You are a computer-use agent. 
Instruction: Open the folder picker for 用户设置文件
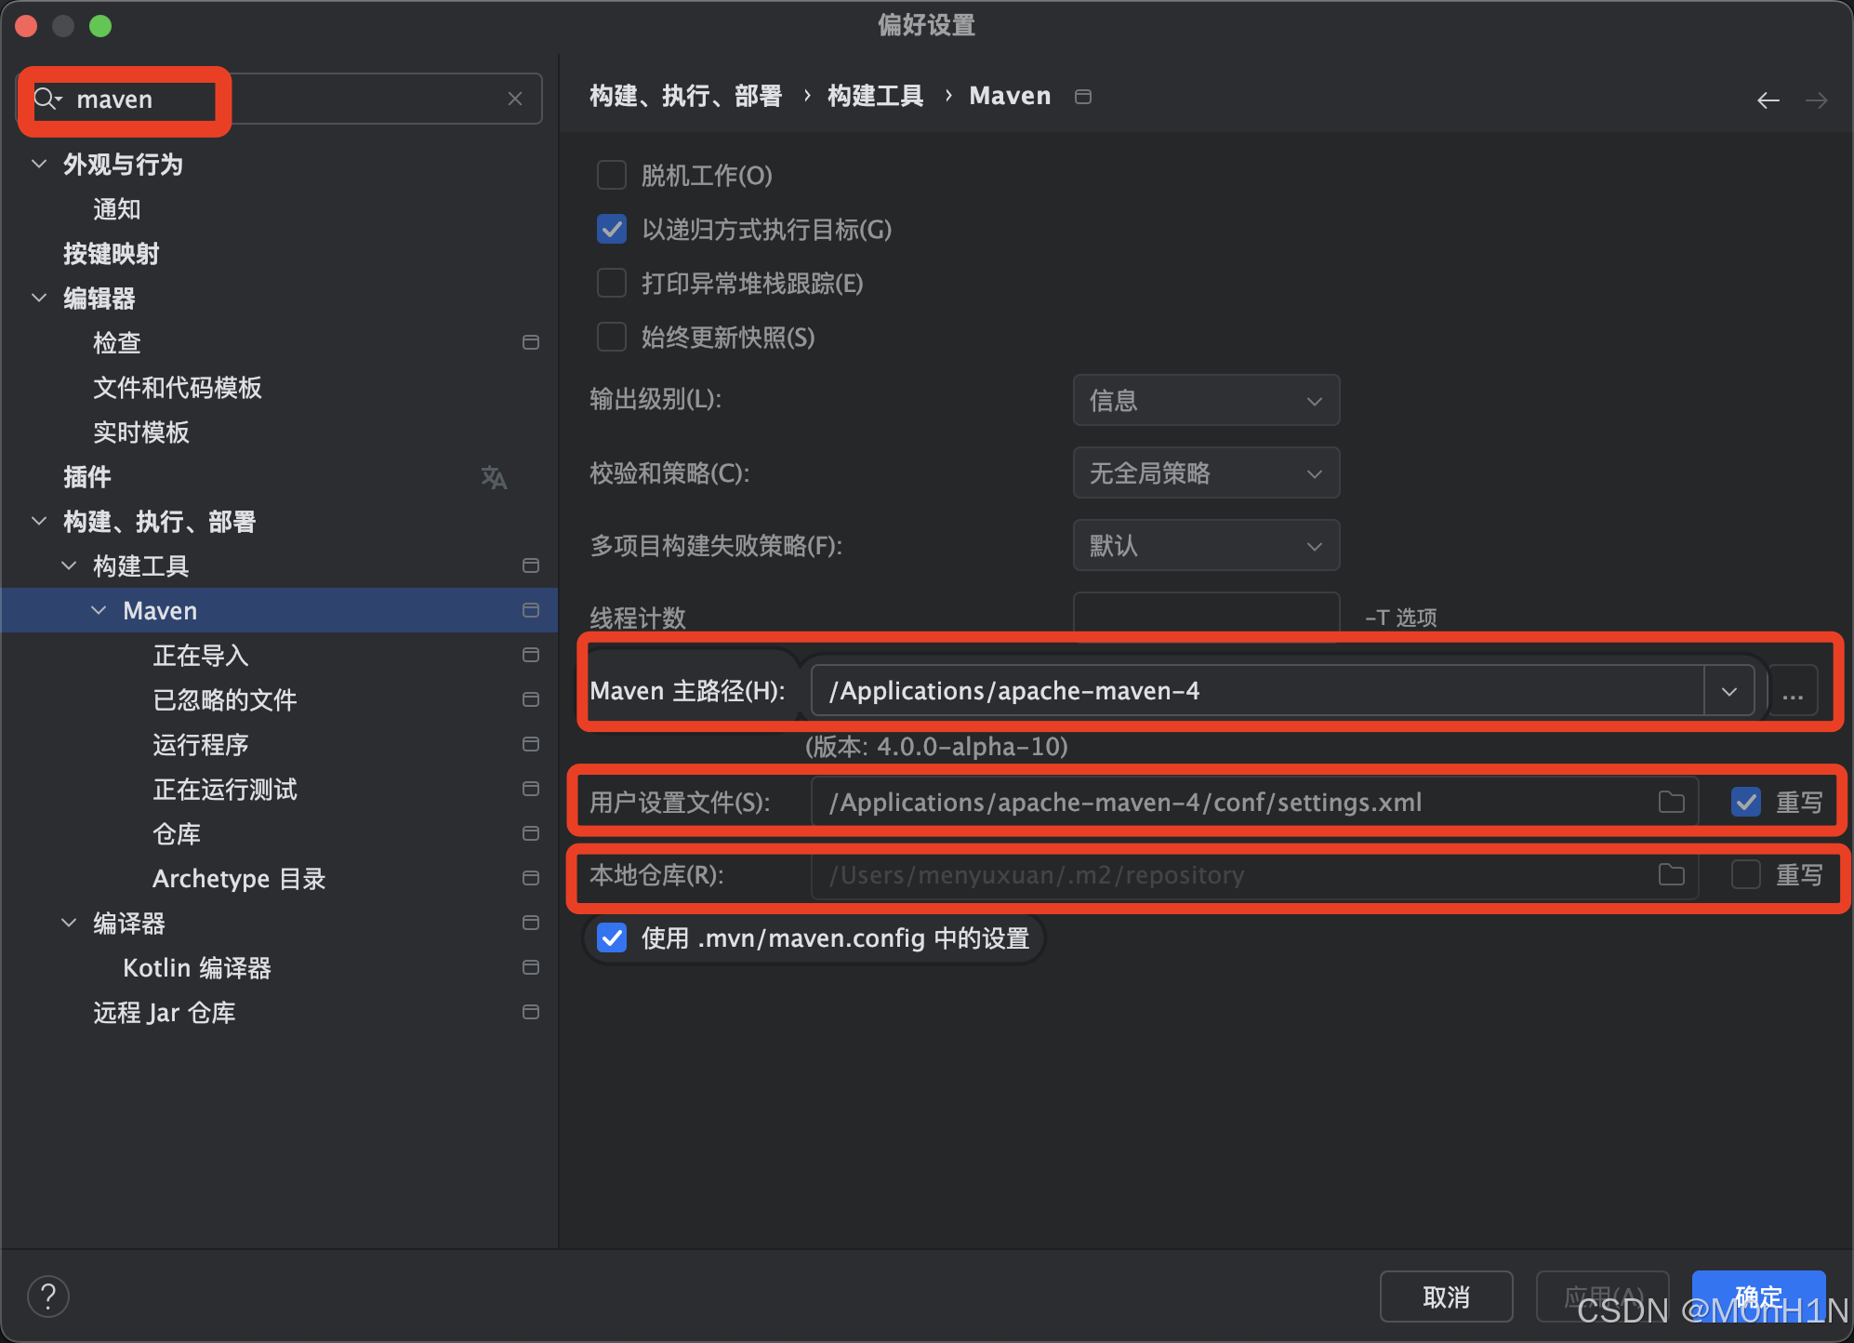tap(1671, 801)
